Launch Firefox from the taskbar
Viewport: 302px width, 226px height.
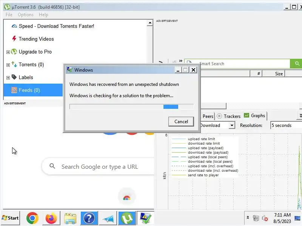51,218
